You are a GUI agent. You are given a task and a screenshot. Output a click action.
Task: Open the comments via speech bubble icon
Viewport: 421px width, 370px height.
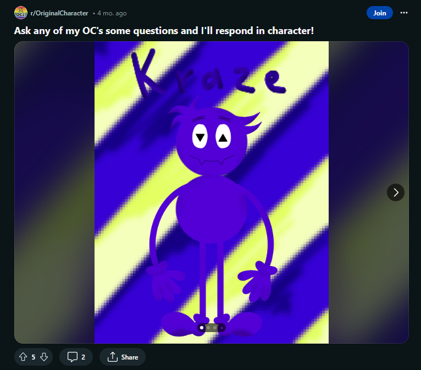[72, 357]
